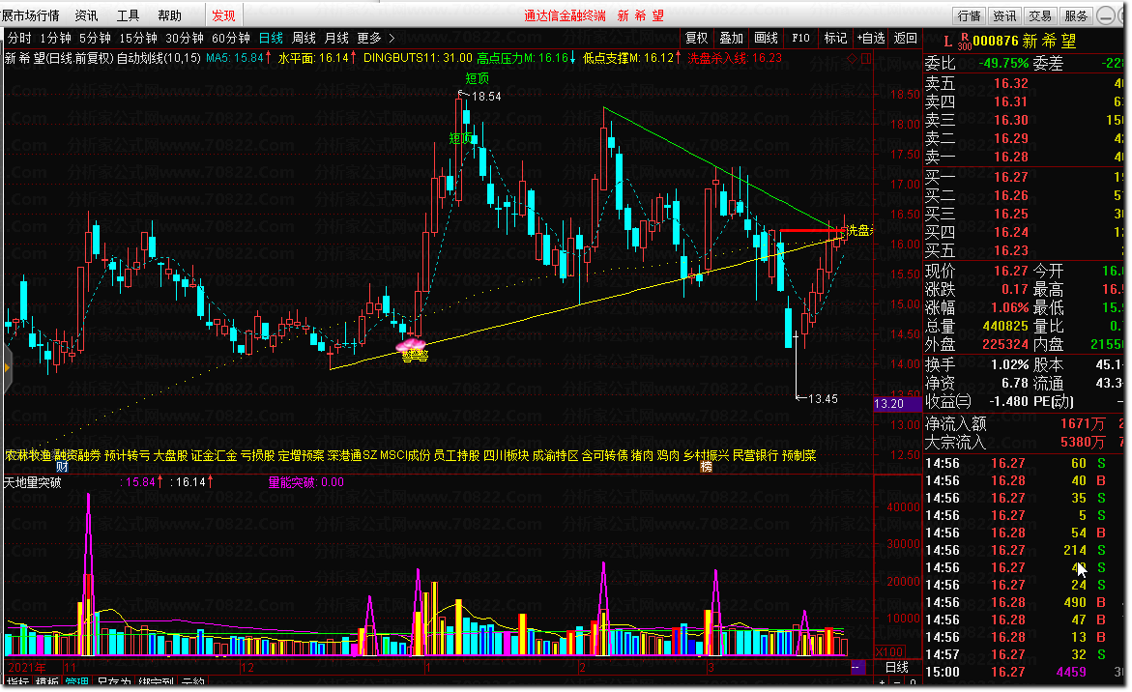Viewport: 1132px width, 692px height.
Task: Click the month 12 timeline marker
Action: [247, 668]
